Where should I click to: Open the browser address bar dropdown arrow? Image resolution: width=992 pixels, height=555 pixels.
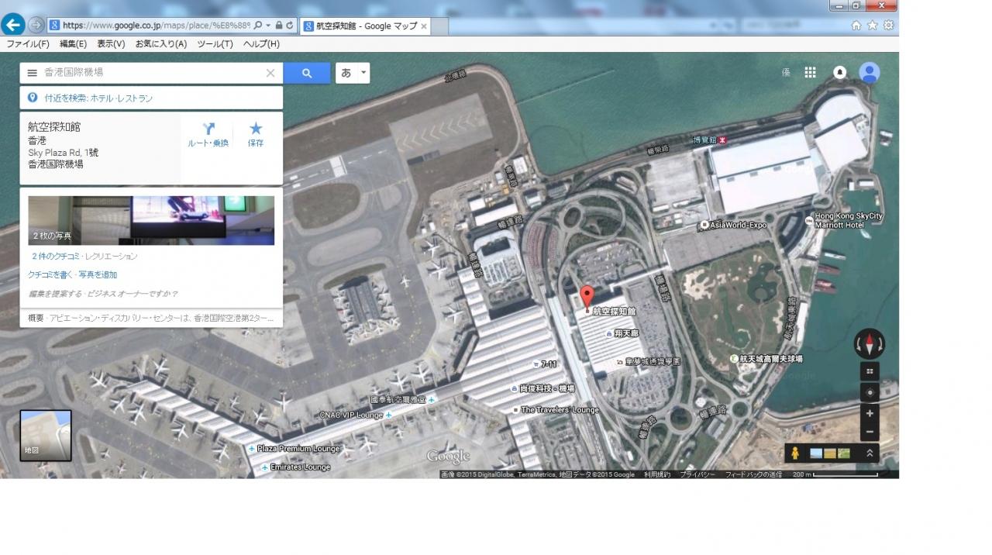[268, 26]
